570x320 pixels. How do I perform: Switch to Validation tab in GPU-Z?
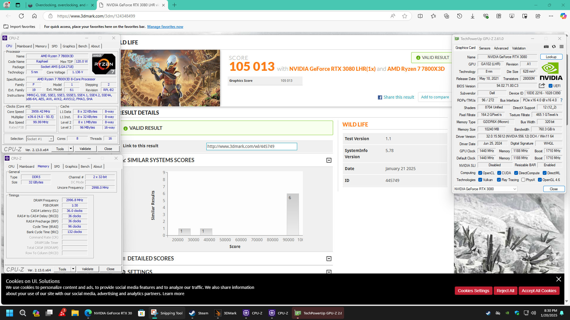(519, 48)
